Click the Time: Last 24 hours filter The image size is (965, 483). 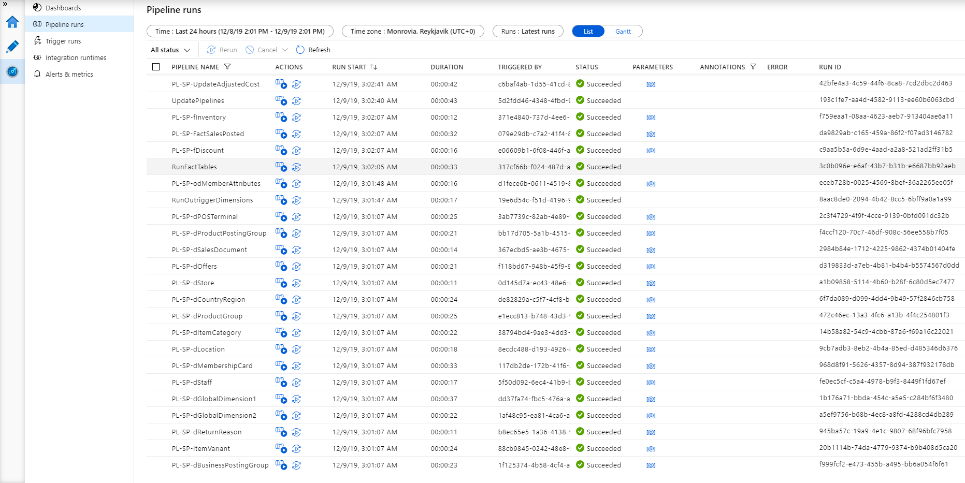tap(240, 31)
